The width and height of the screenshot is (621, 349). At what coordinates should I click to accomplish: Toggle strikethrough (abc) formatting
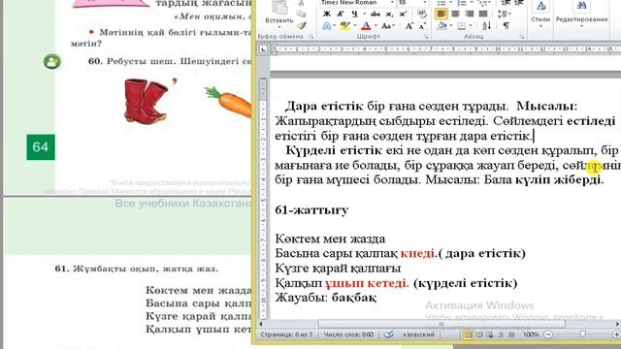tap(376, 15)
